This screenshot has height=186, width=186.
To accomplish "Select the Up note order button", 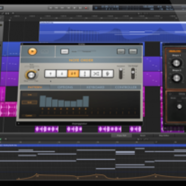I will pos(50,74).
